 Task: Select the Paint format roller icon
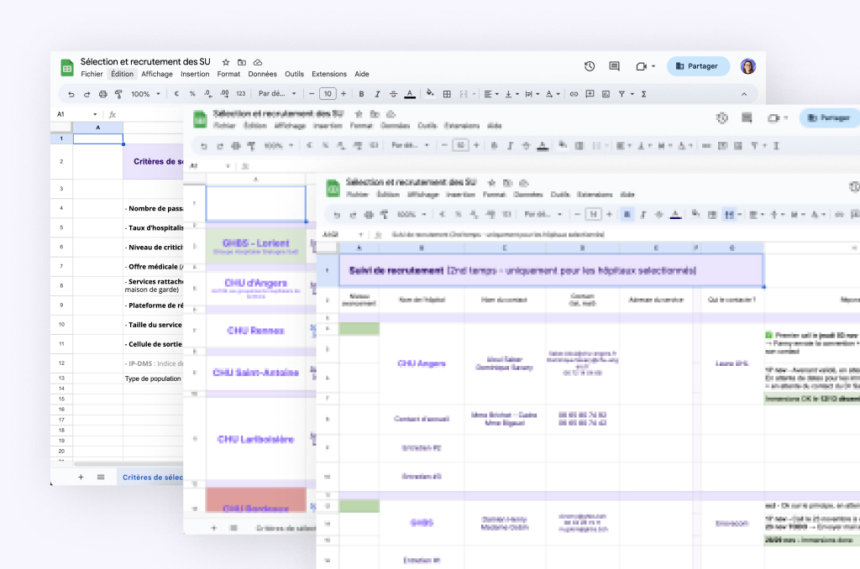click(x=118, y=94)
